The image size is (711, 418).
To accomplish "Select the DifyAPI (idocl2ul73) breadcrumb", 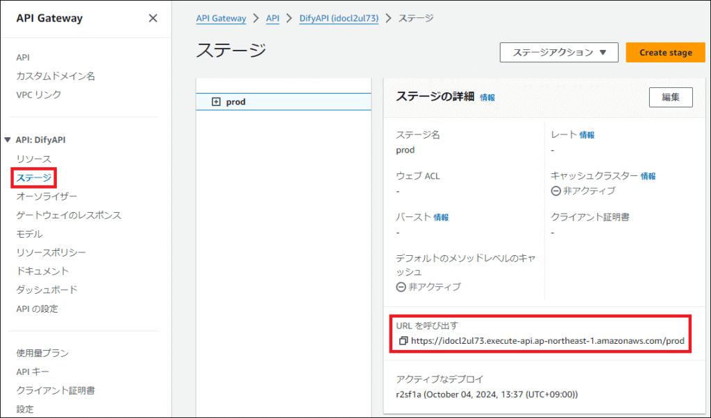I will click(x=339, y=19).
